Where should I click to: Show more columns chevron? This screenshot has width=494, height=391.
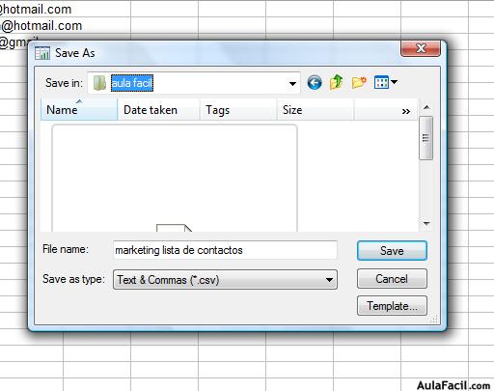pos(406,111)
